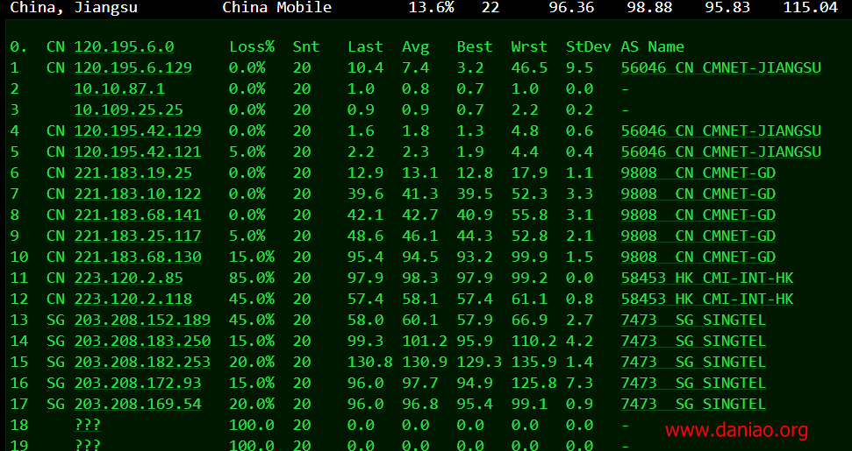The width and height of the screenshot is (852, 451).
Task: Open AS link CMNET-JIANGSU on hop 1
Action: (x=721, y=67)
